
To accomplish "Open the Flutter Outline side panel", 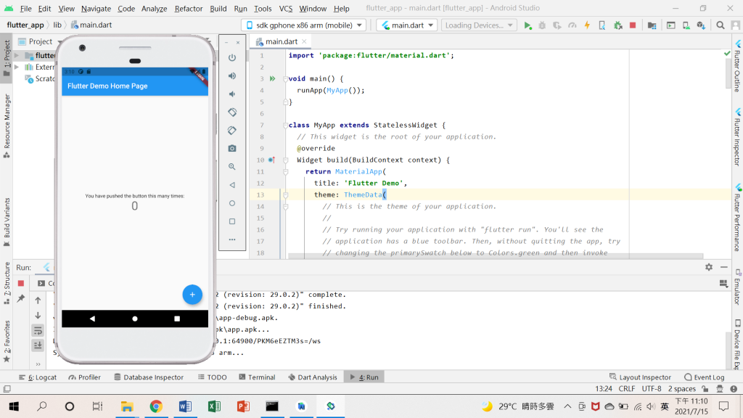I will (737, 66).
